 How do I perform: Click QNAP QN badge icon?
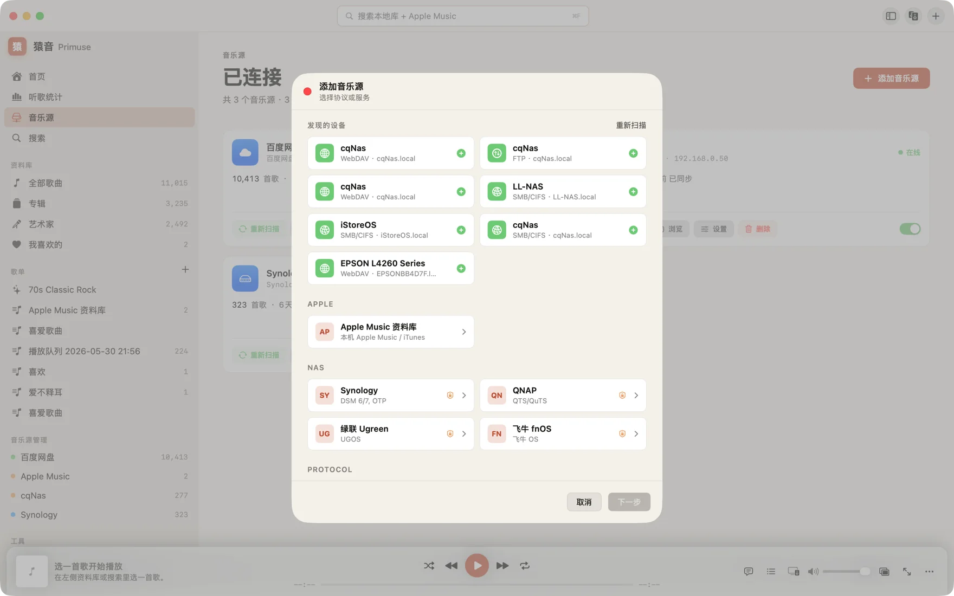[x=497, y=396]
